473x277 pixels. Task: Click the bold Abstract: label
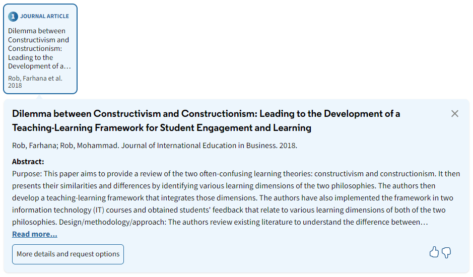(x=28, y=162)
